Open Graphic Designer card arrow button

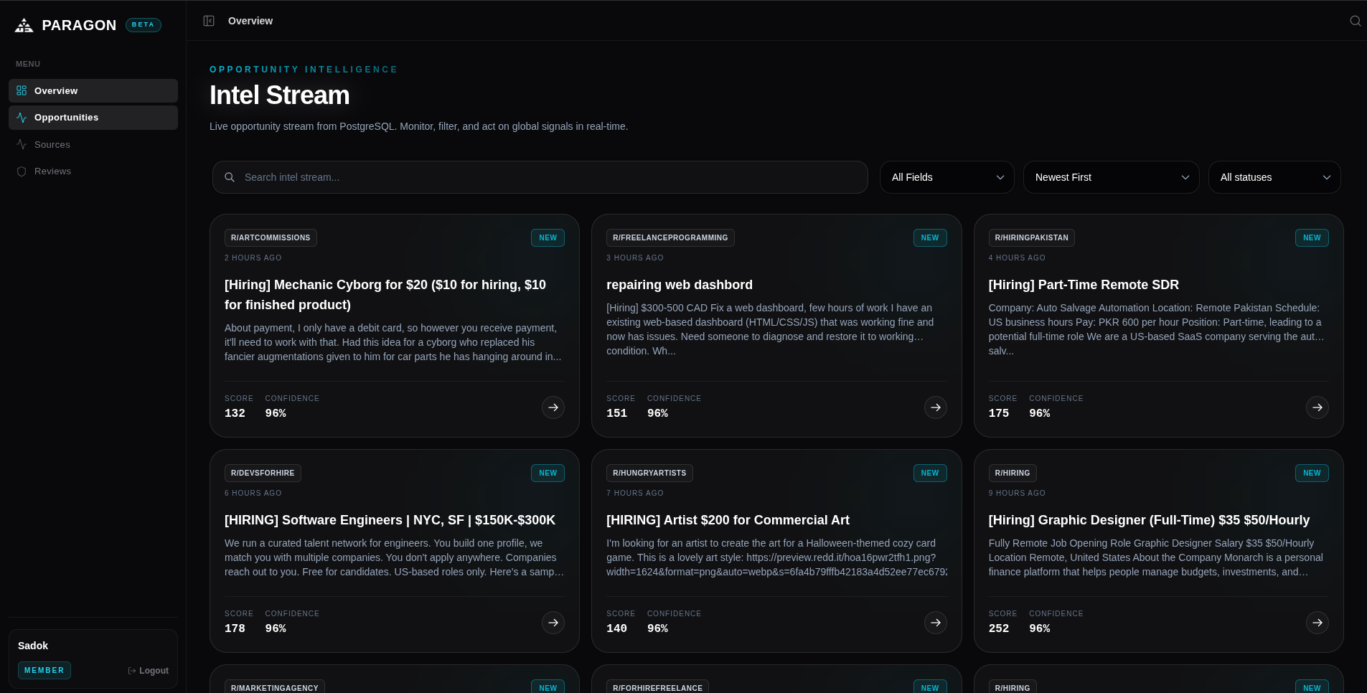point(1317,623)
